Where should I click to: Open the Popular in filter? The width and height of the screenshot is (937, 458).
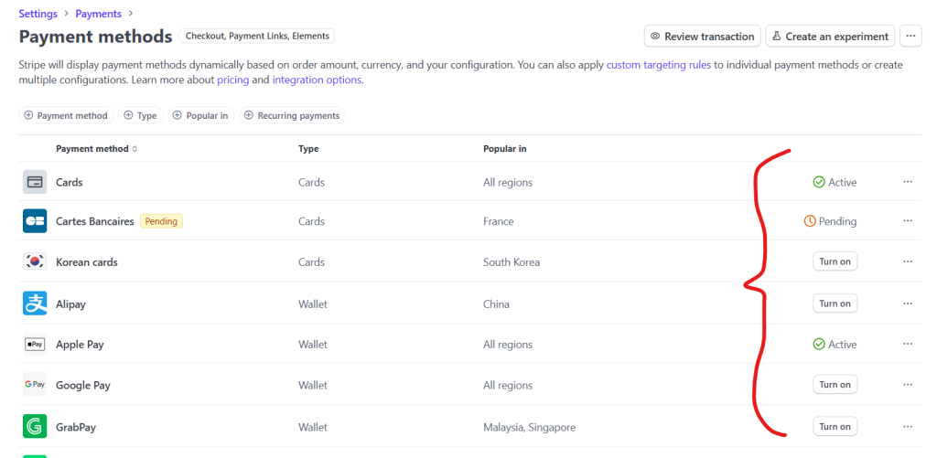point(199,116)
